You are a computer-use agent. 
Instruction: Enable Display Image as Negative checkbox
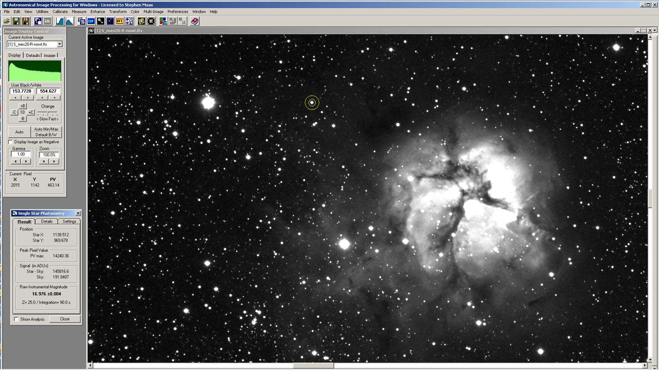click(x=11, y=142)
